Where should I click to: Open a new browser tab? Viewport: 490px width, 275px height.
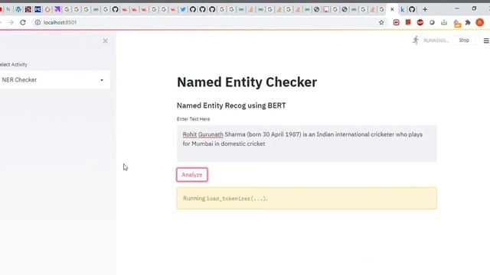pyautogui.click(x=425, y=9)
